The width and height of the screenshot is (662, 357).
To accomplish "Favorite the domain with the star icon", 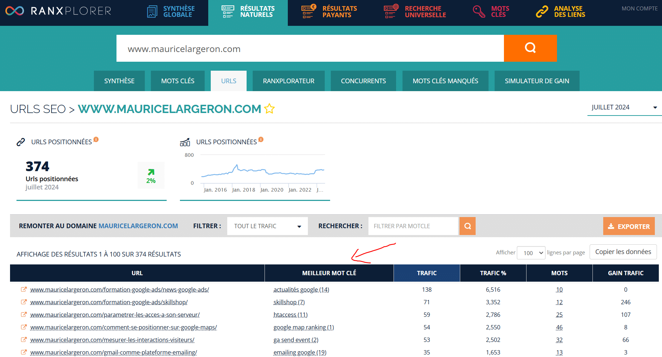I will (269, 109).
